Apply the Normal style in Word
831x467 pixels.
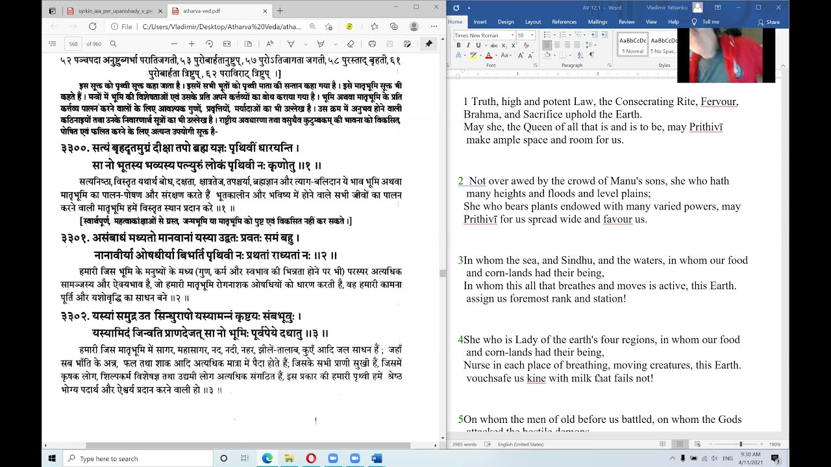[632, 43]
